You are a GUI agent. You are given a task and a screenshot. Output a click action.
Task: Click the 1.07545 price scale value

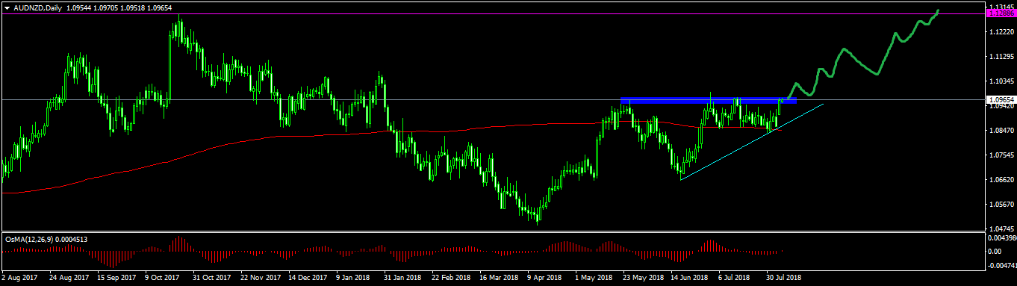pos(1002,155)
